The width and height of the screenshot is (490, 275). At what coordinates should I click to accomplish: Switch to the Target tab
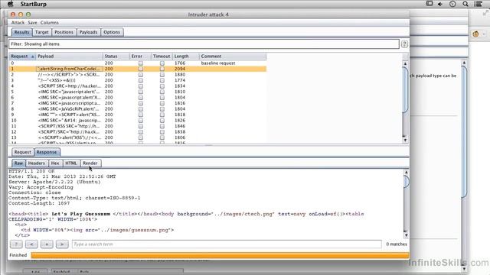coord(42,32)
